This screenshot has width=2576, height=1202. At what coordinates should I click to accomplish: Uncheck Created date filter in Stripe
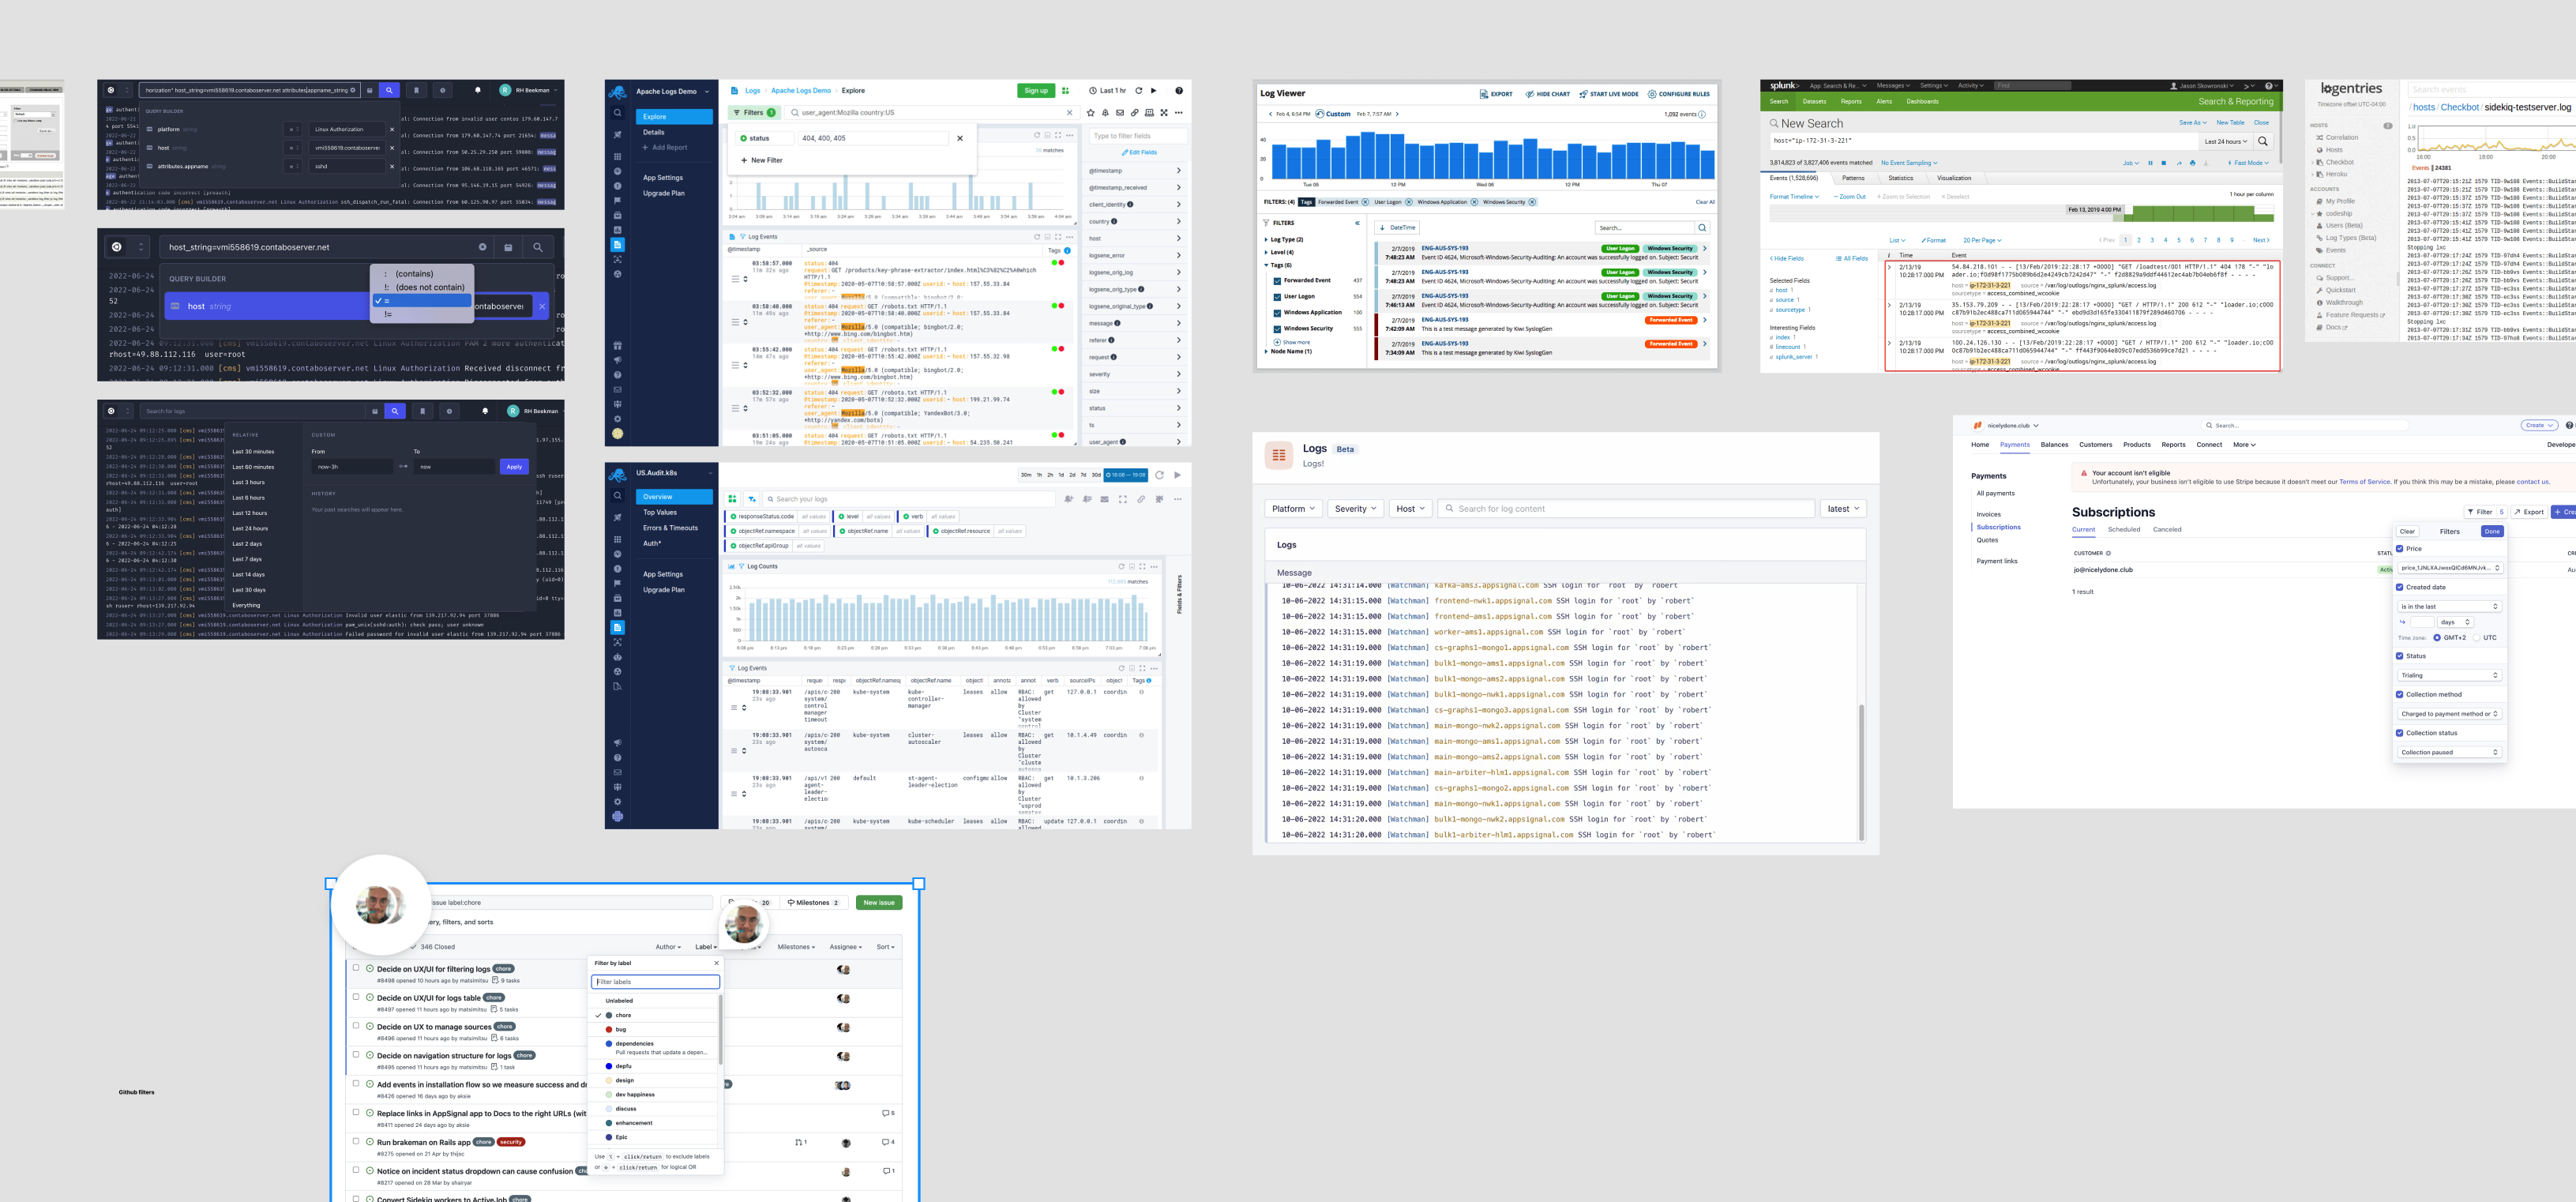point(2400,587)
